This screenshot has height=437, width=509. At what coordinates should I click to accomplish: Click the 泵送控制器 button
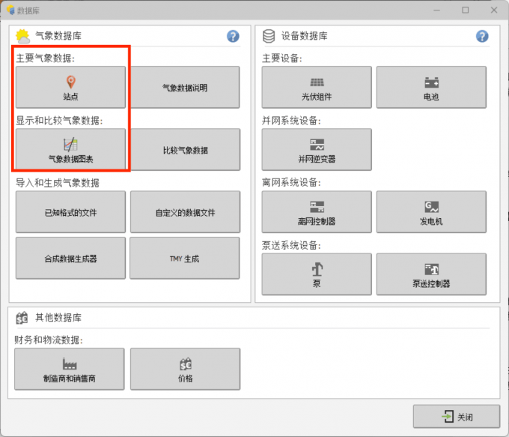point(431,274)
